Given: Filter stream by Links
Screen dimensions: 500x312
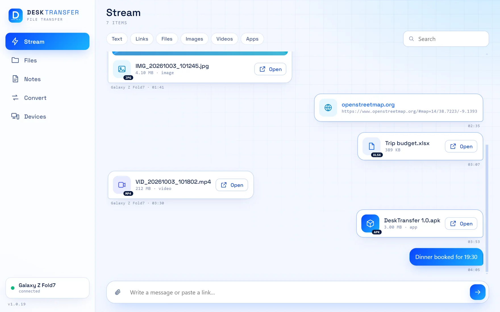Looking at the screenshot, I should coord(142,39).
